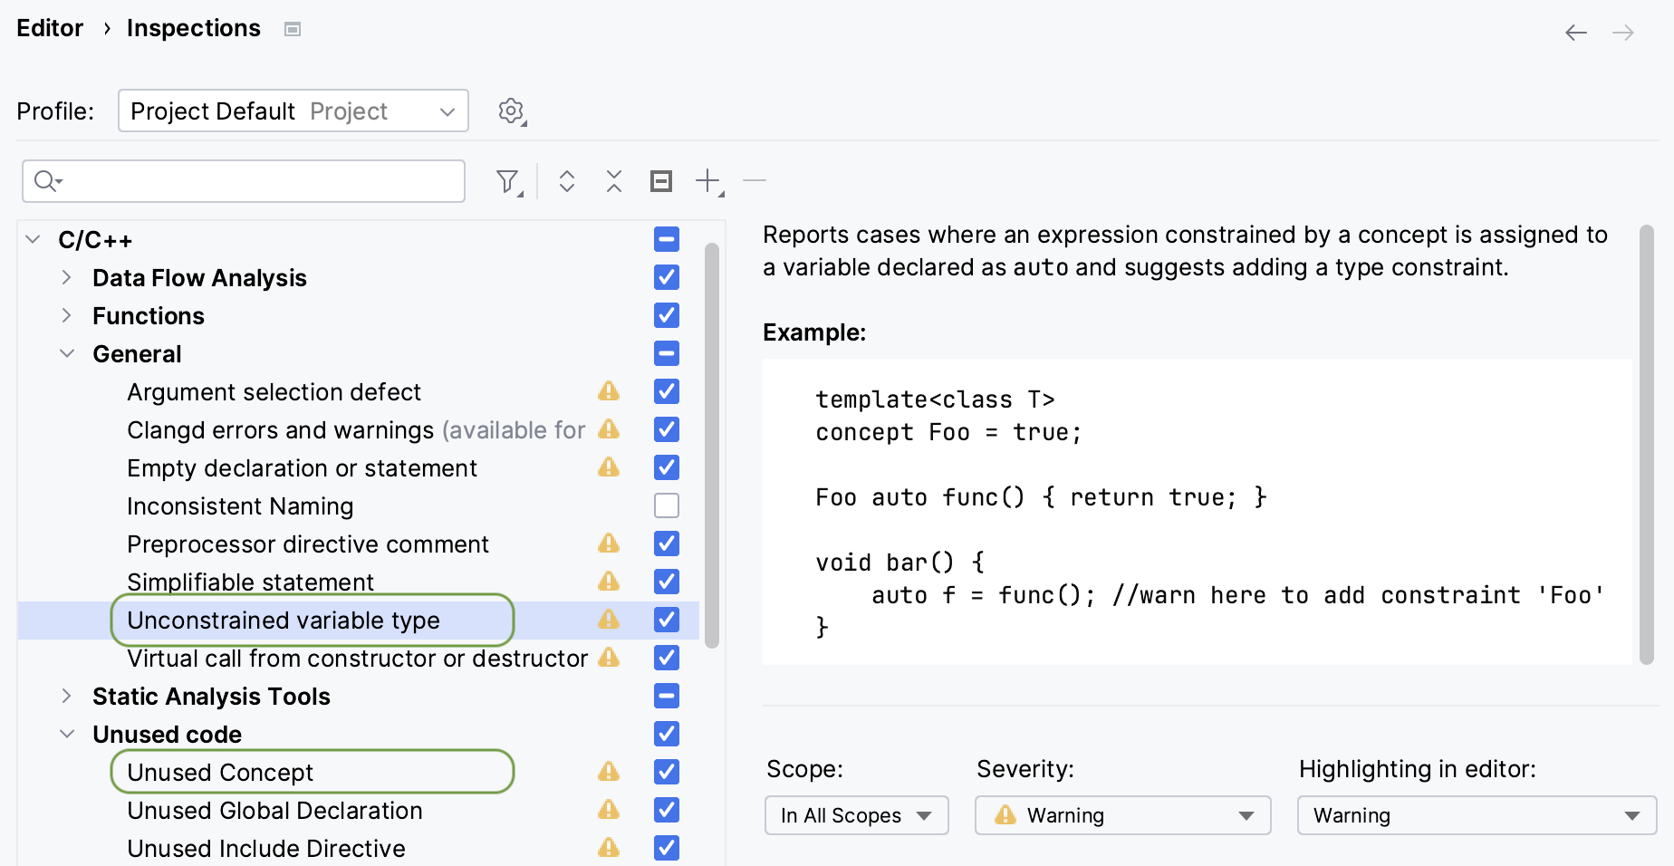Click the inspection tree vertical scrollbar

point(712,444)
